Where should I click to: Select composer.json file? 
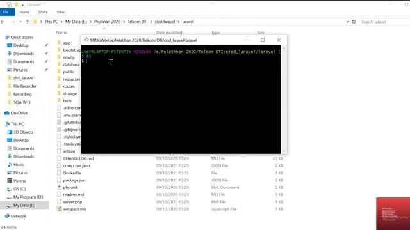coord(76,165)
